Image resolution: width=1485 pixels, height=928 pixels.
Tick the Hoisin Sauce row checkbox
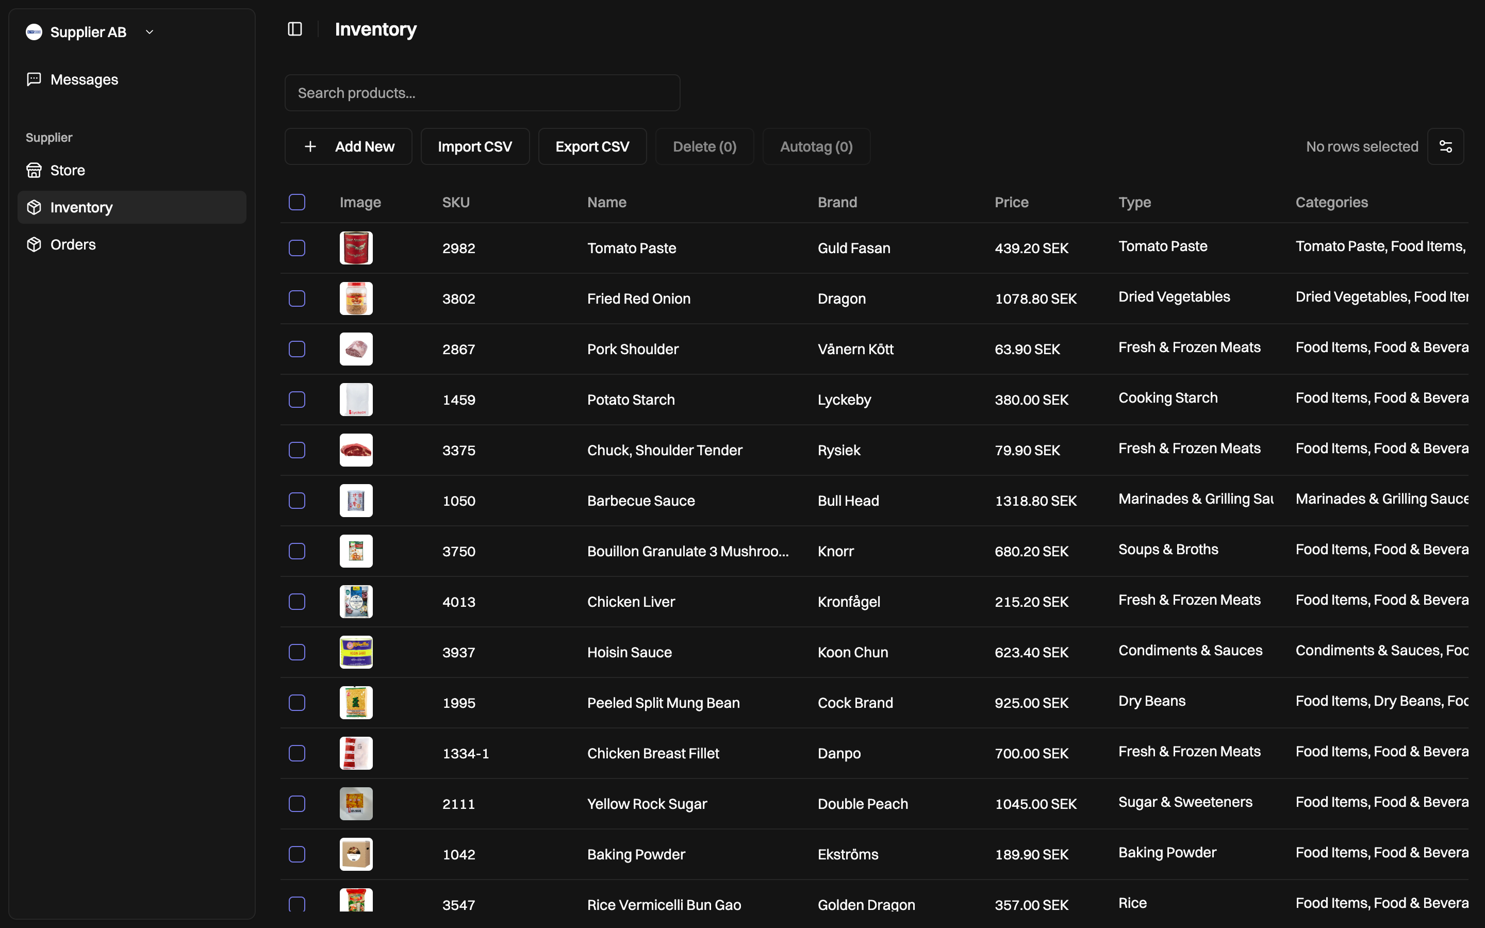click(x=297, y=652)
